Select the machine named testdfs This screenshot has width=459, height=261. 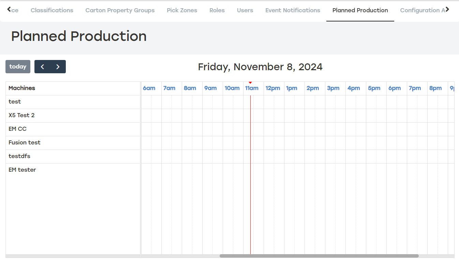click(19, 156)
